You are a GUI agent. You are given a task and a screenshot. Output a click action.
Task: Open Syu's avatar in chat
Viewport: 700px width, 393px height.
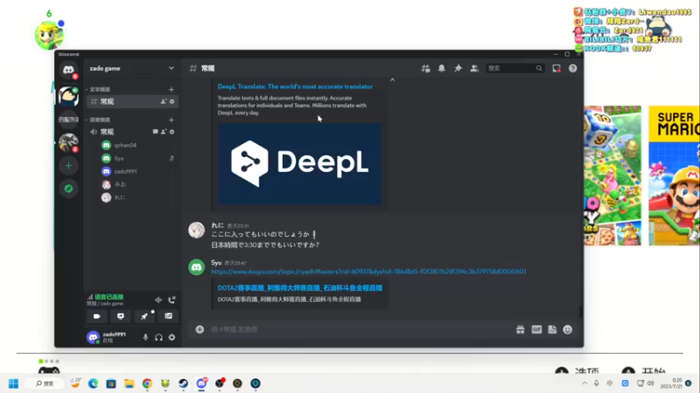(196, 267)
